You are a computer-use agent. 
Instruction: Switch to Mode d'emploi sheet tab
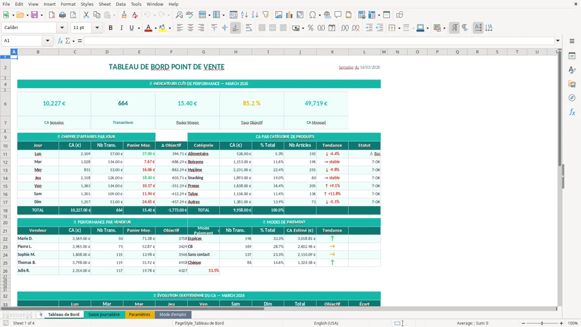coord(173,314)
